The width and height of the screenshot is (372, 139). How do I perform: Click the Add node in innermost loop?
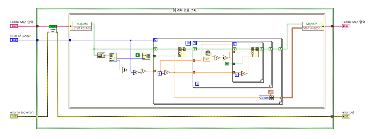click(244, 74)
